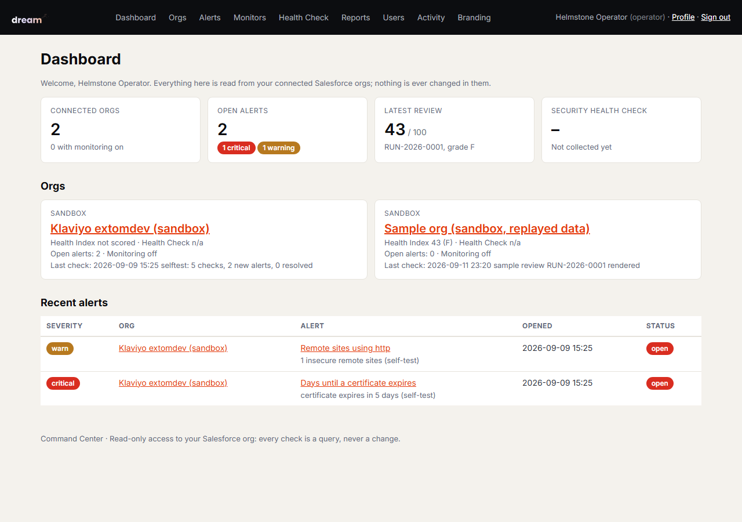The image size is (742, 522).
Task: Open the Alerts navigation item
Action: coord(210,17)
